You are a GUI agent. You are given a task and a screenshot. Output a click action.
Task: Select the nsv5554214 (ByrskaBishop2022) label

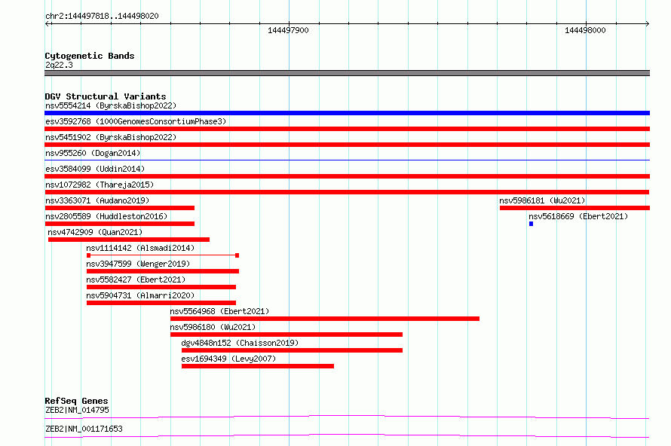pos(111,105)
